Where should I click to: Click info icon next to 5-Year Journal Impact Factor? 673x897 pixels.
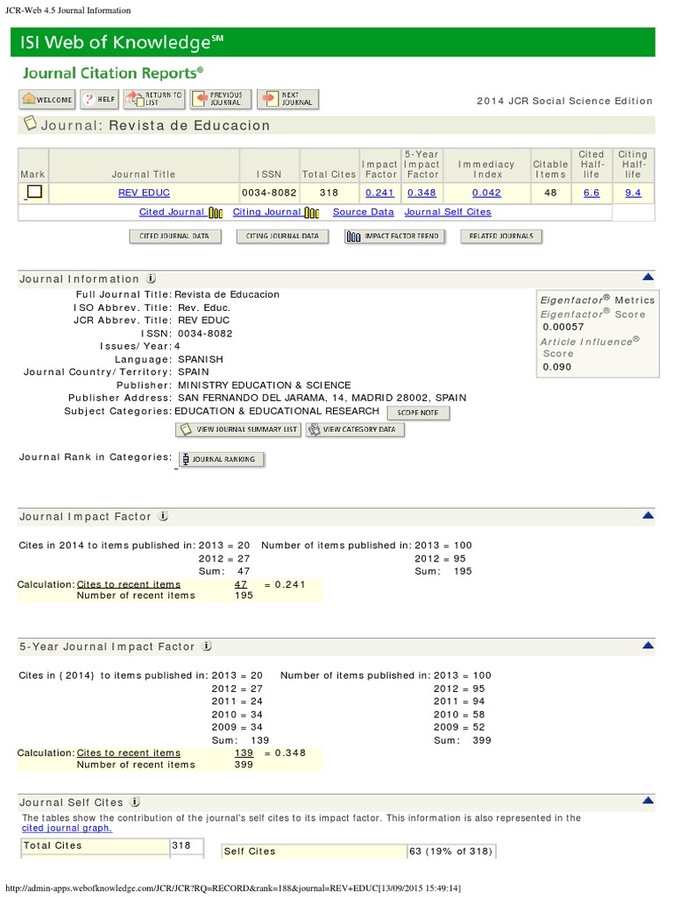[207, 646]
